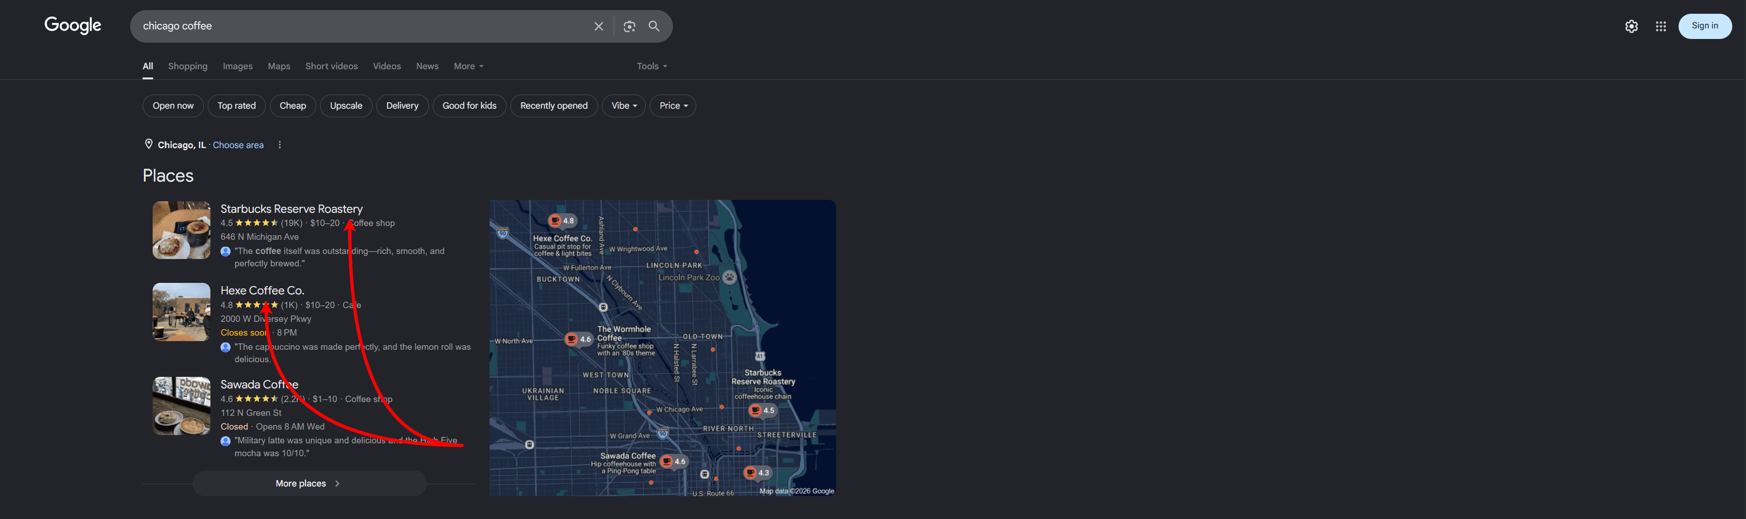The image size is (1746, 519).
Task: Click the Lincoln Park Zoo map marker
Action: 729,277
